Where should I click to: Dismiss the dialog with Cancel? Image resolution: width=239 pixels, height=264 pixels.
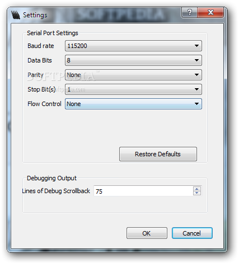(x=192, y=233)
